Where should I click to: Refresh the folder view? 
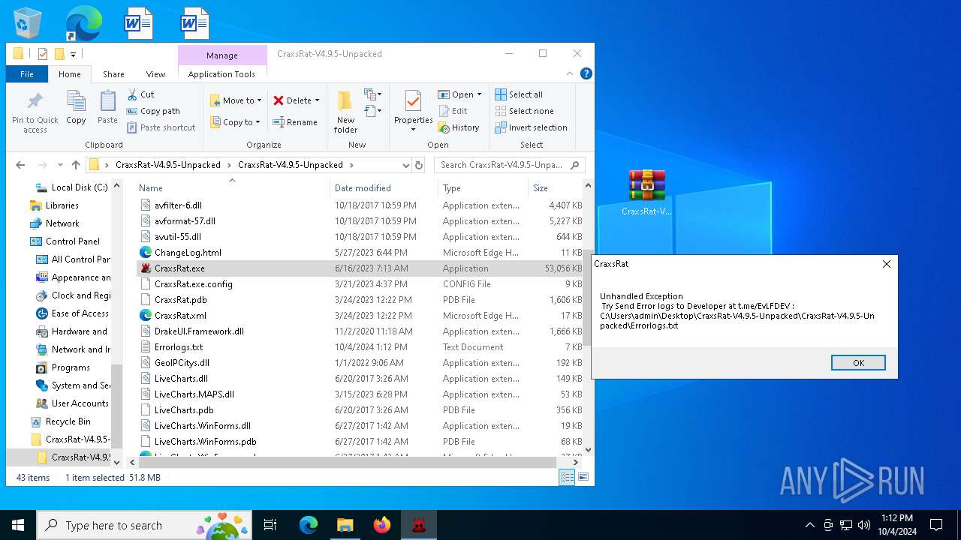[x=419, y=165]
